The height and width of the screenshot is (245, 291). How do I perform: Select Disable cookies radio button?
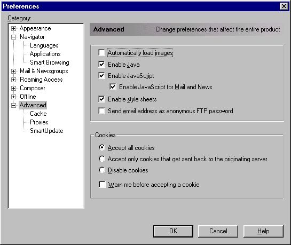tap(102, 170)
